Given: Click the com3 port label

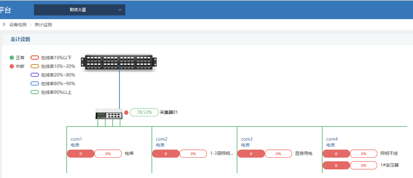Looking at the screenshot, I should pyautogui.click(x=247, y=139).
